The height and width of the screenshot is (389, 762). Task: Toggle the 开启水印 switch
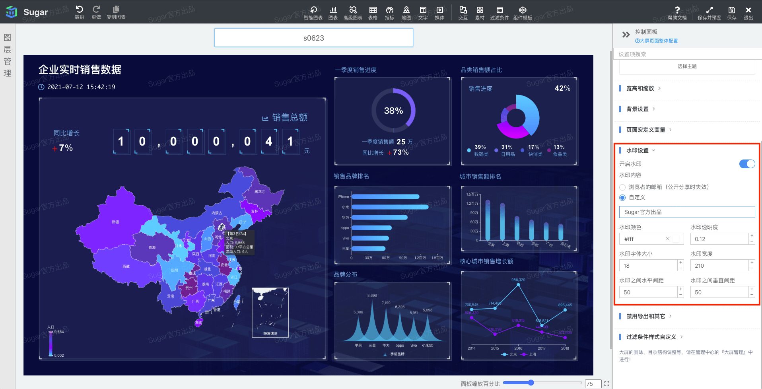click(747, 164)
